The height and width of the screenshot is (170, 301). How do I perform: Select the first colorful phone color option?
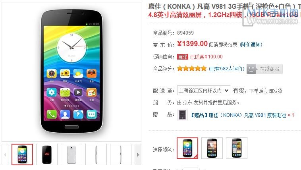187,148
